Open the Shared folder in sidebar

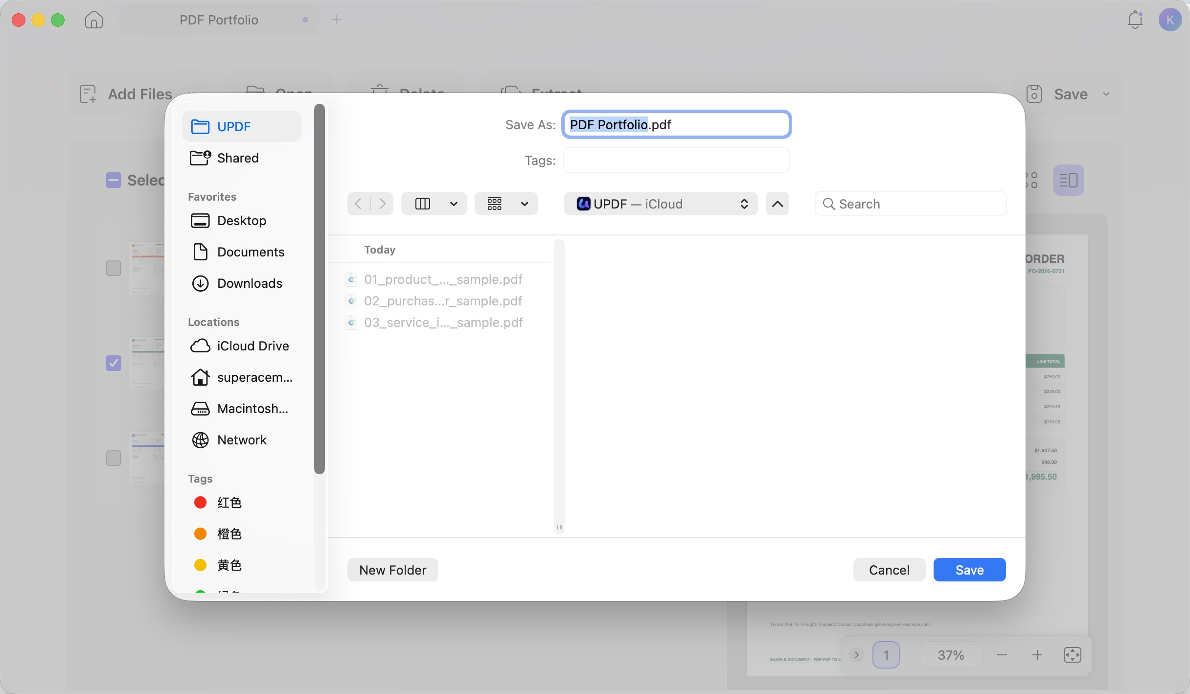[242, 158]
